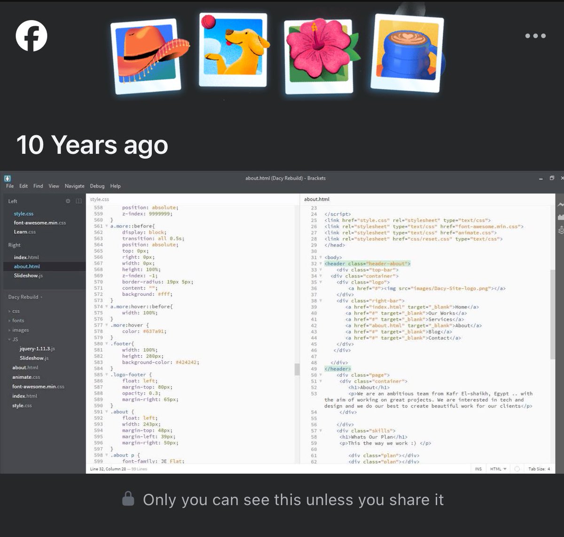Open style.css in project tree
Image resolution: width=564 pixels, height=537 pixels.
click(x=22, y=405)
